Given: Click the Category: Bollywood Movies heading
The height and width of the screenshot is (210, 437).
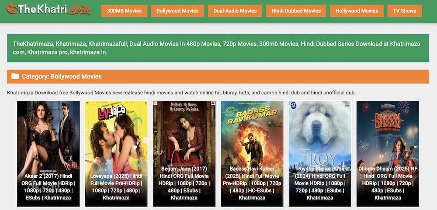Looking at the screenshot, I should 62,76.
